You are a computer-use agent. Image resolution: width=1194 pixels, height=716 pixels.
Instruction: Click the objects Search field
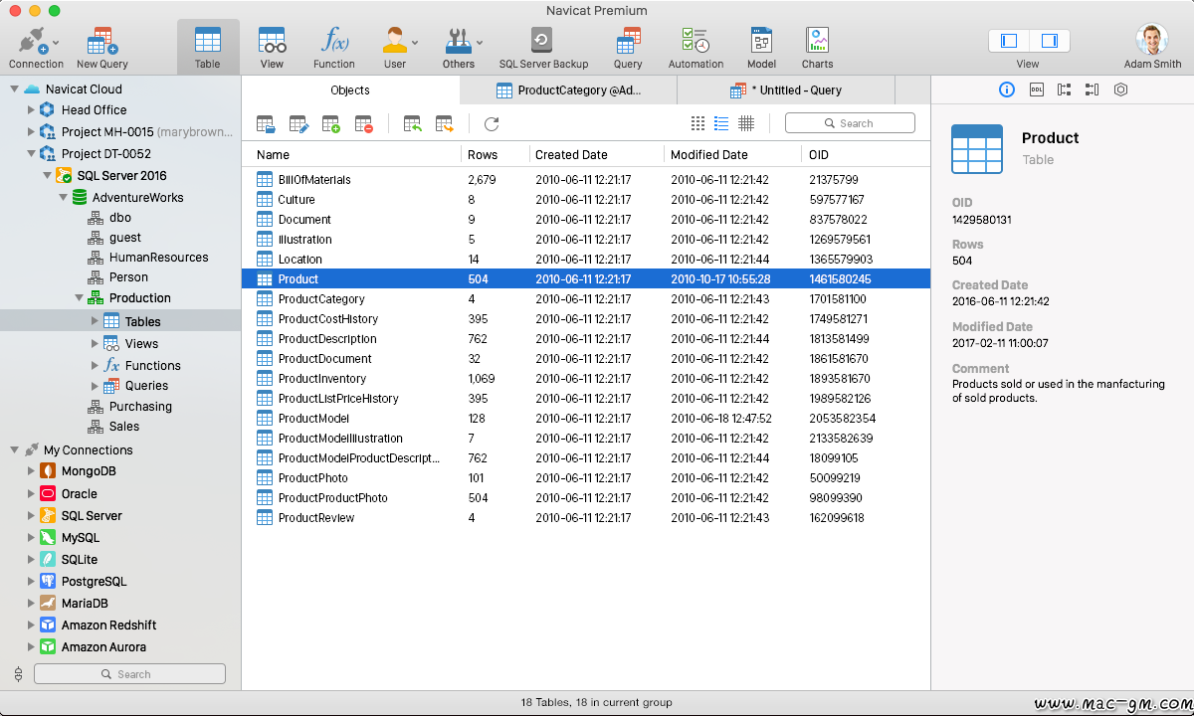850,123
